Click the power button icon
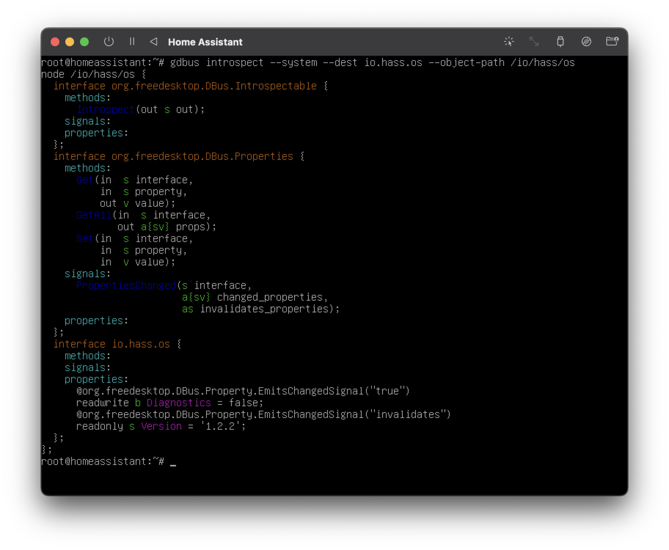The image size is (669, 550). (x=109, y=41)
